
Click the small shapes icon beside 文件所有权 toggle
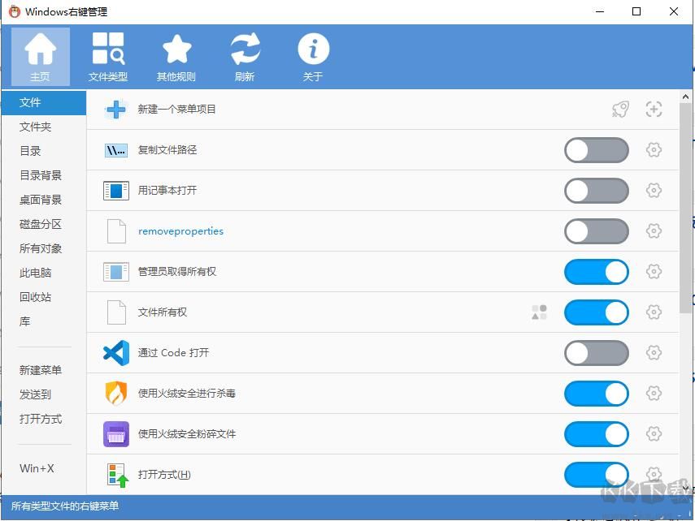[x=538, y=312]
